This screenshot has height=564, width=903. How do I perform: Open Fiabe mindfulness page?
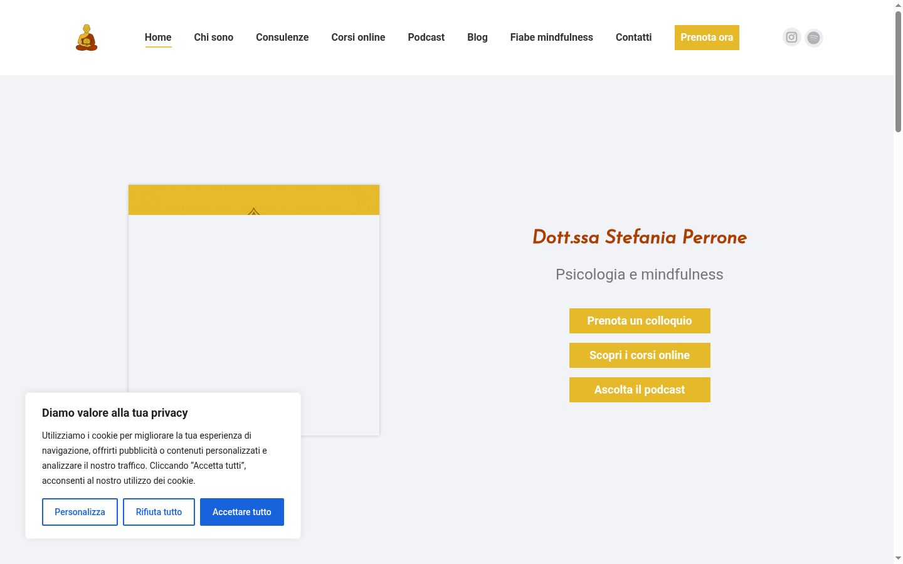tap(552, 38)
